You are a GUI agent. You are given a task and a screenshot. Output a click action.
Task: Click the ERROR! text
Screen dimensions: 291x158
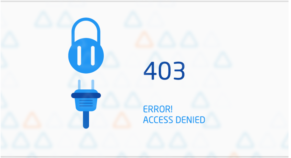(158, 109)
